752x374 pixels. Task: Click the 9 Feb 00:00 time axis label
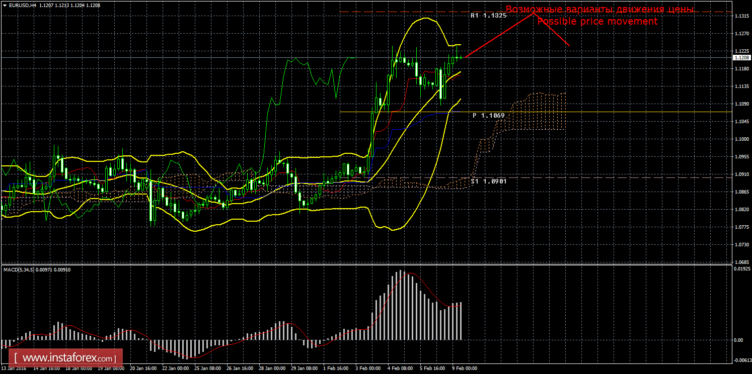(464, 368)
